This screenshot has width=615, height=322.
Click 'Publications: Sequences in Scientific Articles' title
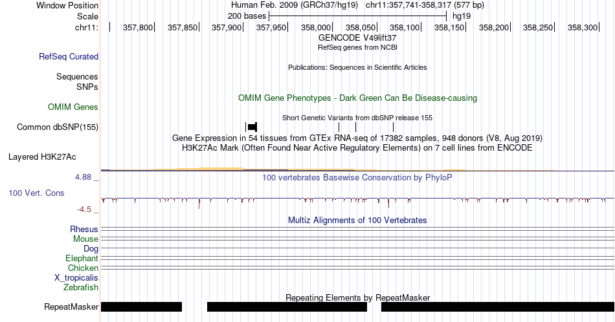(x=357, y=67)
